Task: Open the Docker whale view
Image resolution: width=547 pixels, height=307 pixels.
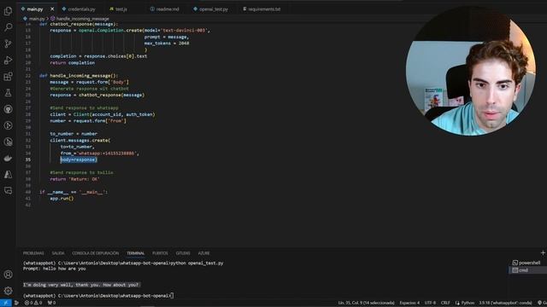Action: (8, 158)
